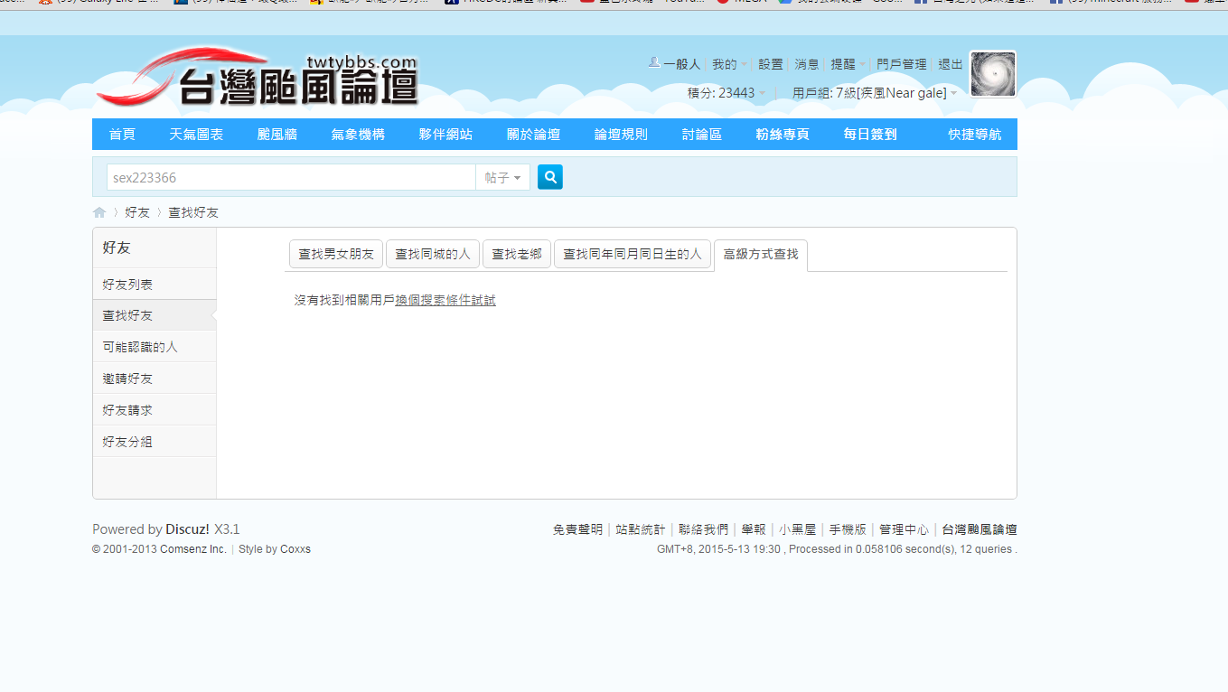Open 天氣圖表 navigation item
The image size is (1228, 692).
click(196, 134)
